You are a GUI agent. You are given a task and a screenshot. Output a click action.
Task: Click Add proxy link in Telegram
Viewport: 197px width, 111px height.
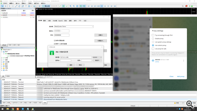(181, 76)
